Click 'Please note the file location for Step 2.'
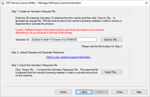Image resolution: width=150 pixels, height=97 pixels. [x=102, y=46]
